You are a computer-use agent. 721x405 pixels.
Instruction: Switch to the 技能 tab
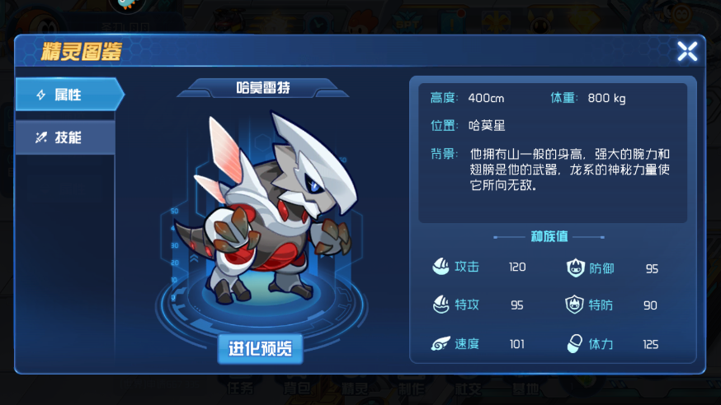pos(65,137)
